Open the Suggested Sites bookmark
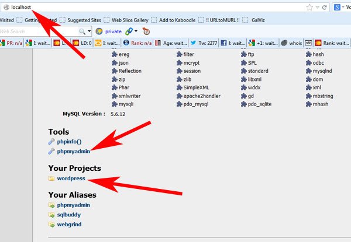Viewport: 351px width, 242px height. tap(81, 19)
